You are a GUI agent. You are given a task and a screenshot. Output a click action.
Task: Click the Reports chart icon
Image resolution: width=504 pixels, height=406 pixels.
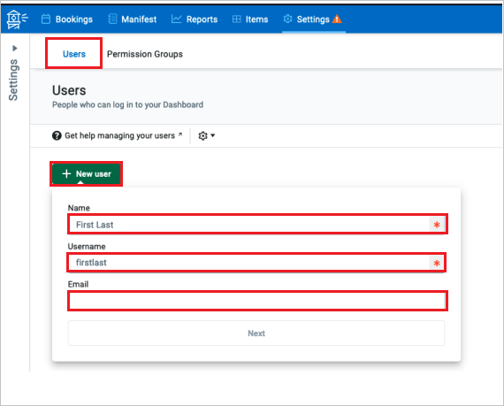tap(177, 19)
